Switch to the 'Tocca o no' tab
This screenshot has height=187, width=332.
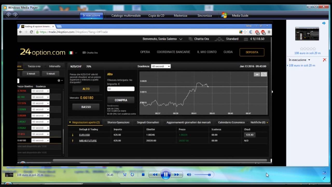point(34,66)
